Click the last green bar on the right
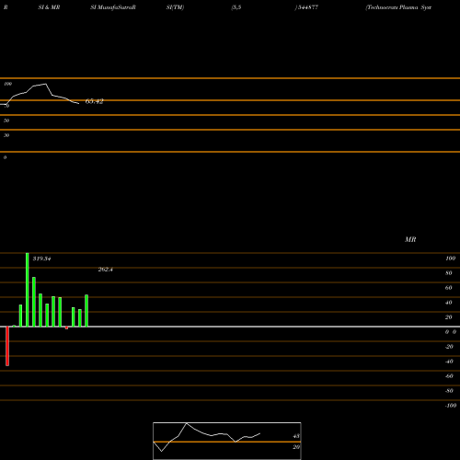 pos(86,311)
